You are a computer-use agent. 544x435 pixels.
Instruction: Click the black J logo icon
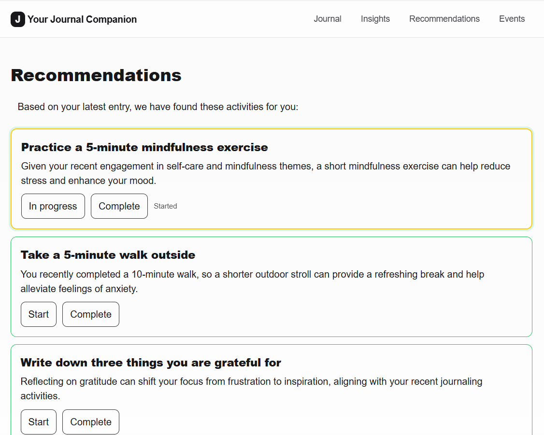[18, 19]
